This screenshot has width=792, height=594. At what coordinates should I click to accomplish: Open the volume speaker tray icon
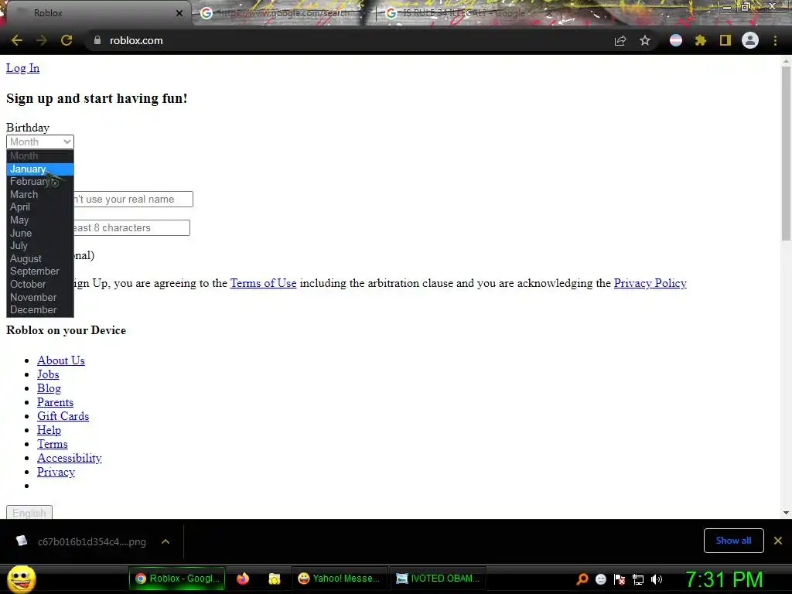[x=657, y=579]
